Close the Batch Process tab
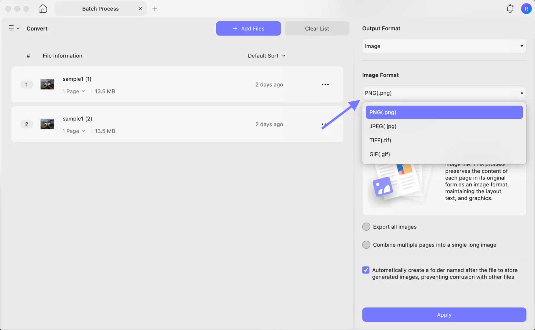The image size is (535, 330). coord(140,8)
